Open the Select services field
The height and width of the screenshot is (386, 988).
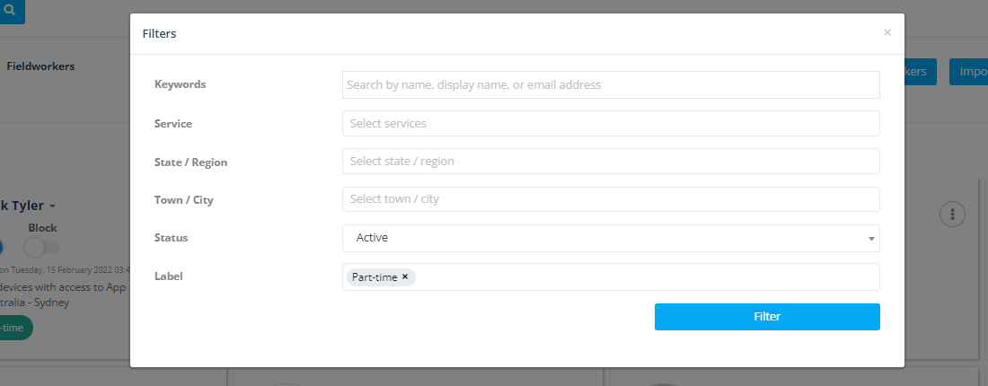[611, 123]
